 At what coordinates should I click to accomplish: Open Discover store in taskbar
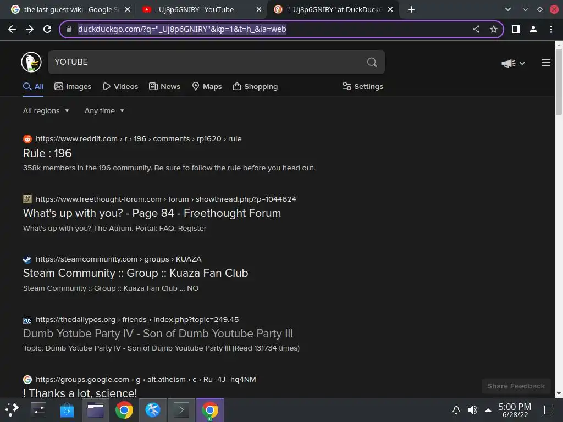point(67,409)
